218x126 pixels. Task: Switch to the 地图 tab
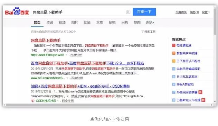tap(137, 22)
